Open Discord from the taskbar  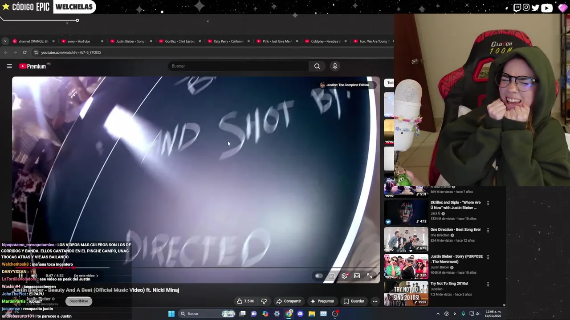300,314
